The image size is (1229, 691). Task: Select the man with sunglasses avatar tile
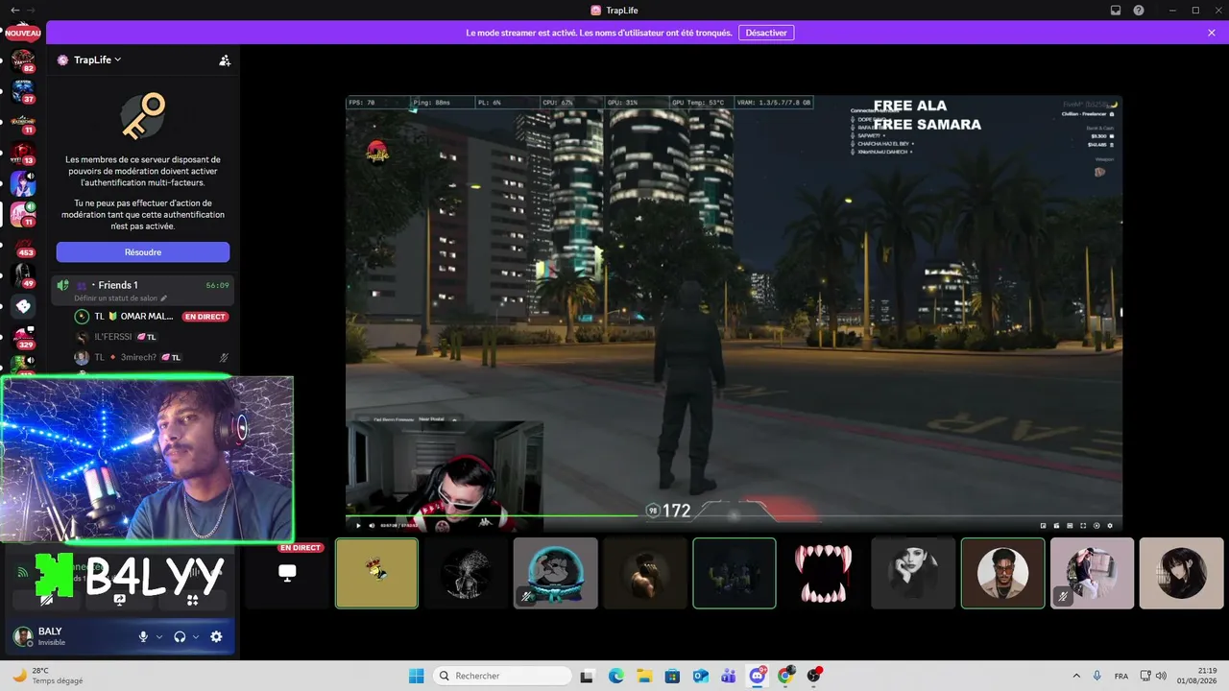pyautogui.click(x=1003, y=573)
